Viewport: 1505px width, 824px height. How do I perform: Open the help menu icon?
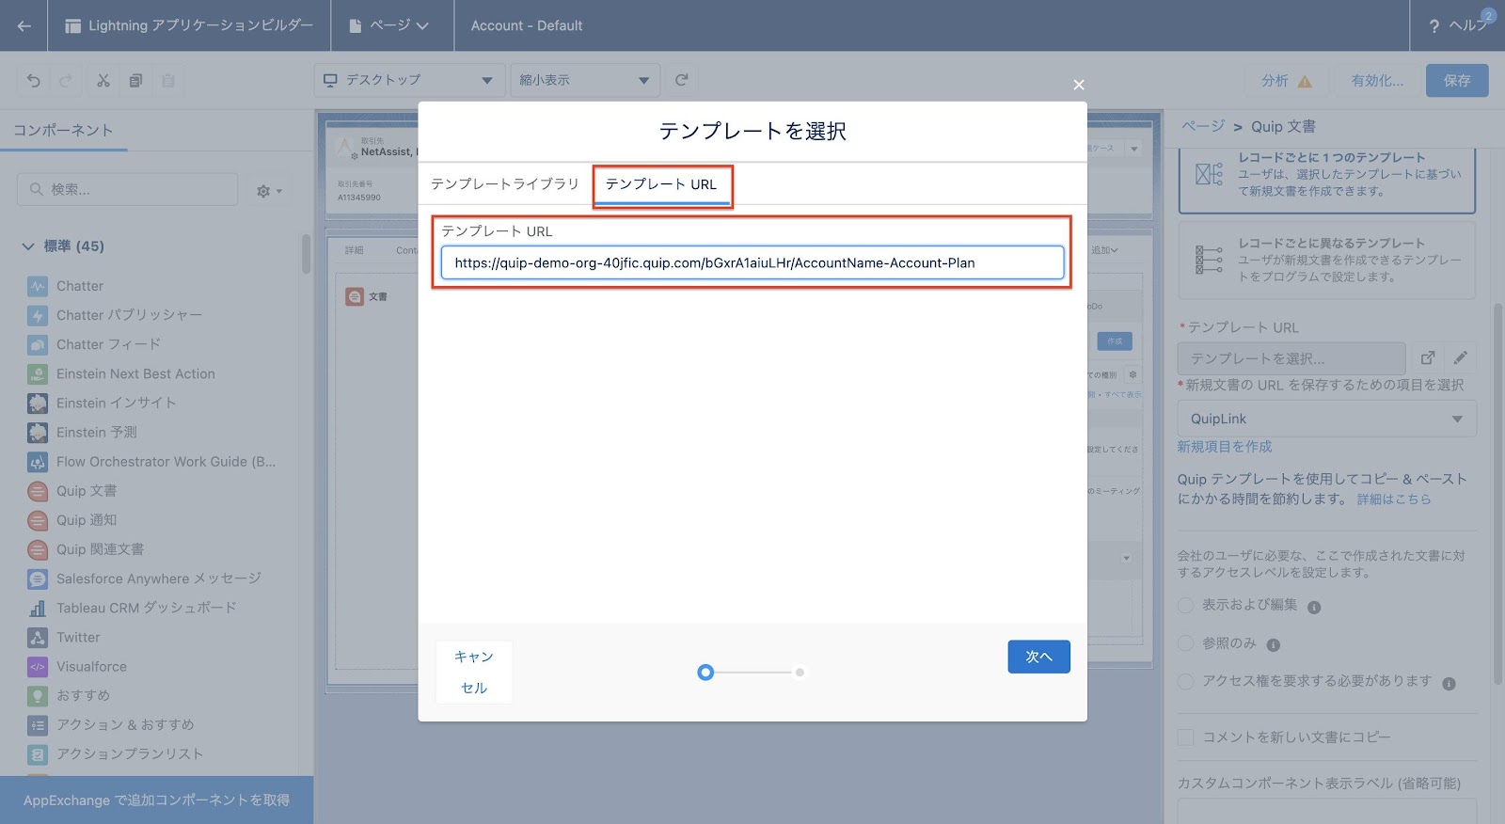point(1434,26)
